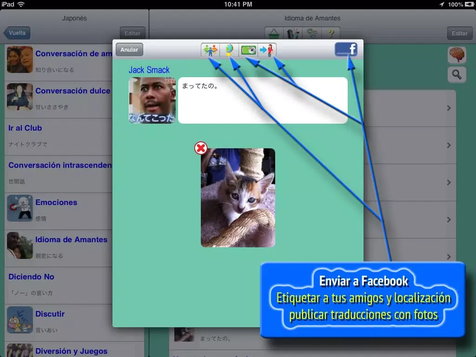
Task: Tap the battery indicator in status bar
Action: (469, 4)
